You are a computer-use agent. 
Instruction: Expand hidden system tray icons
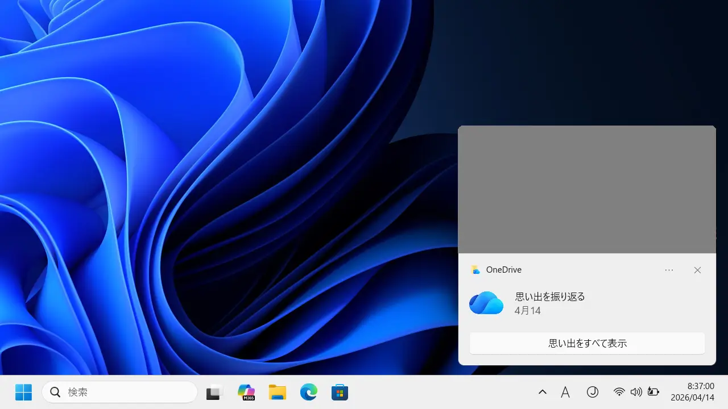coord(542,392)
